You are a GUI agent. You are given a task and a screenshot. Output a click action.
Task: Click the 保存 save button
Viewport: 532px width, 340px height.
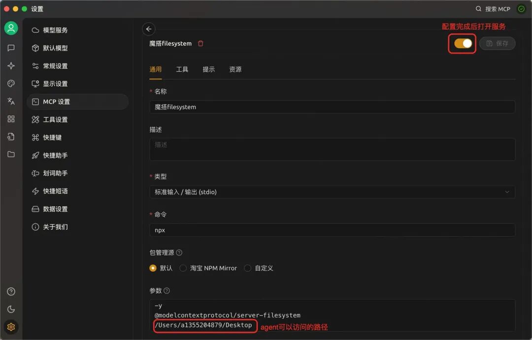pos(498,43)
